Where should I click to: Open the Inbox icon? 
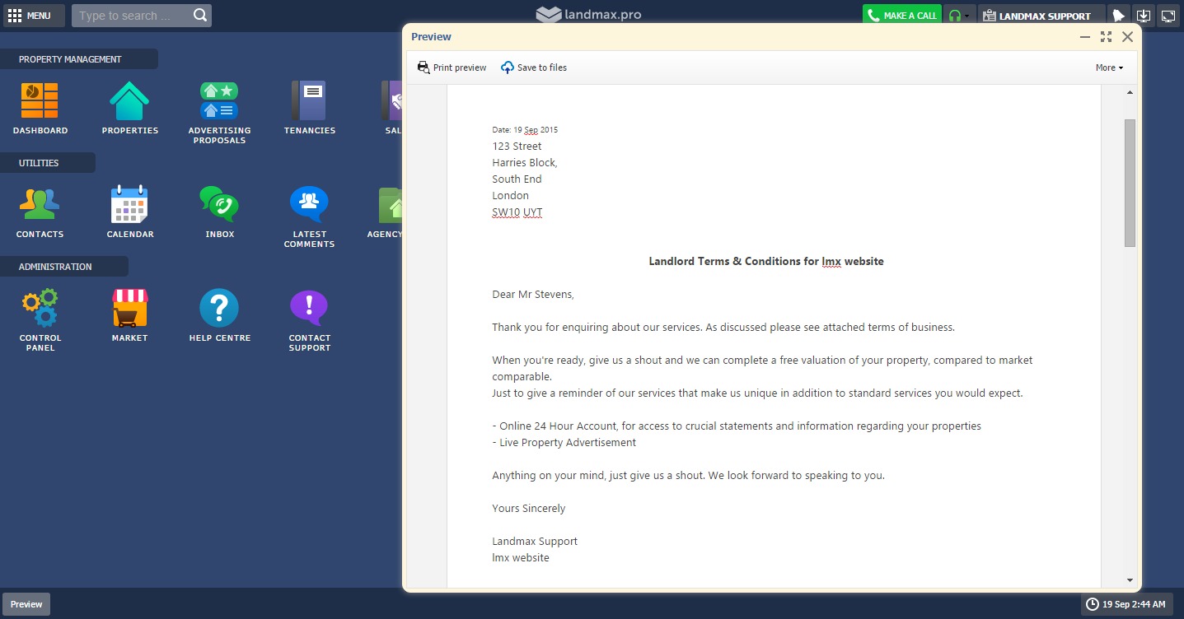[x=219, y=205]
